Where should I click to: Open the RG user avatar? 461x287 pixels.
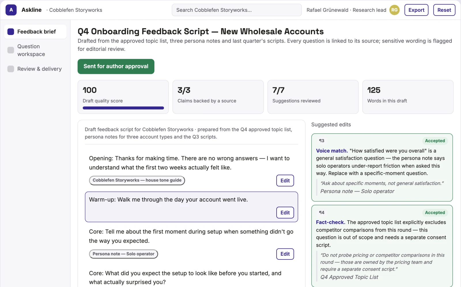coord(394,10)
